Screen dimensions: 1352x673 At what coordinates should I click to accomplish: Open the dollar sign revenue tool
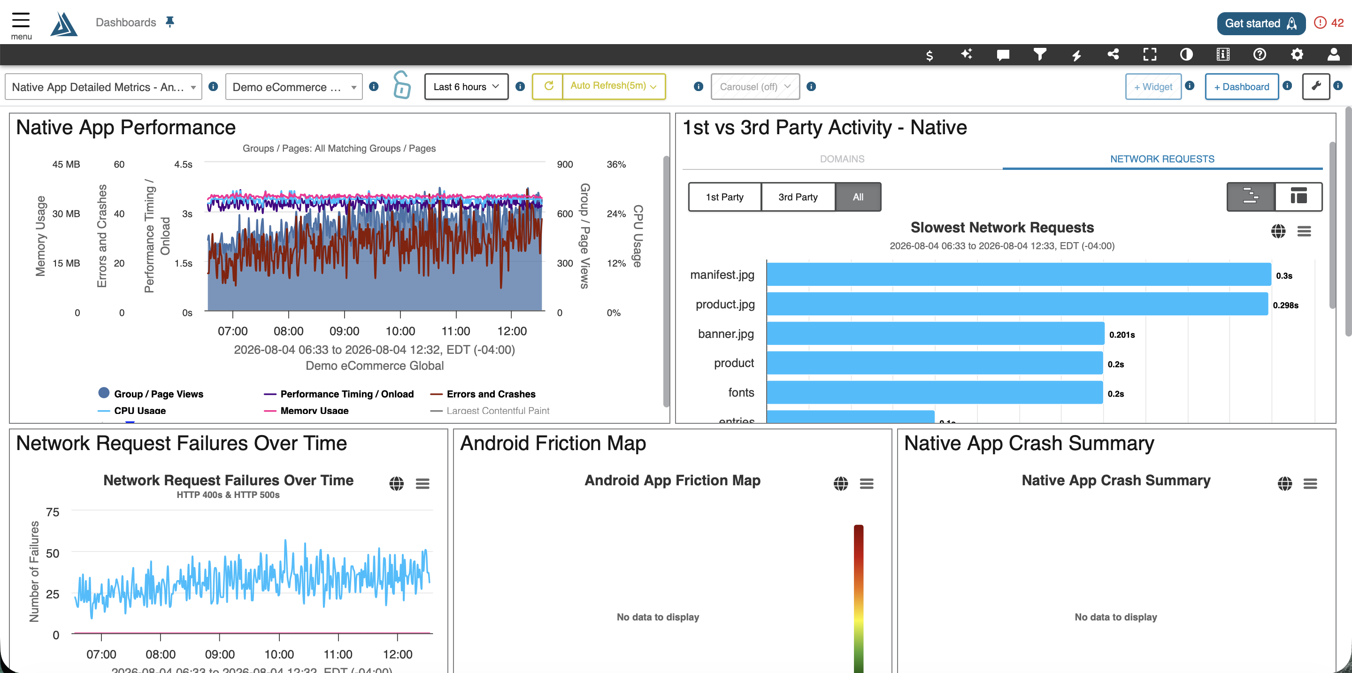click(x=929, y=54)
